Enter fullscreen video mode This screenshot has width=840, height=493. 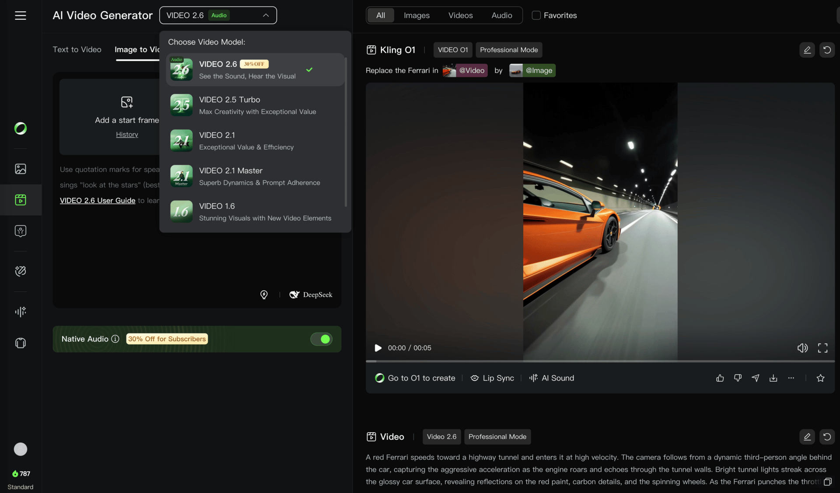click(x=822, y=348)
